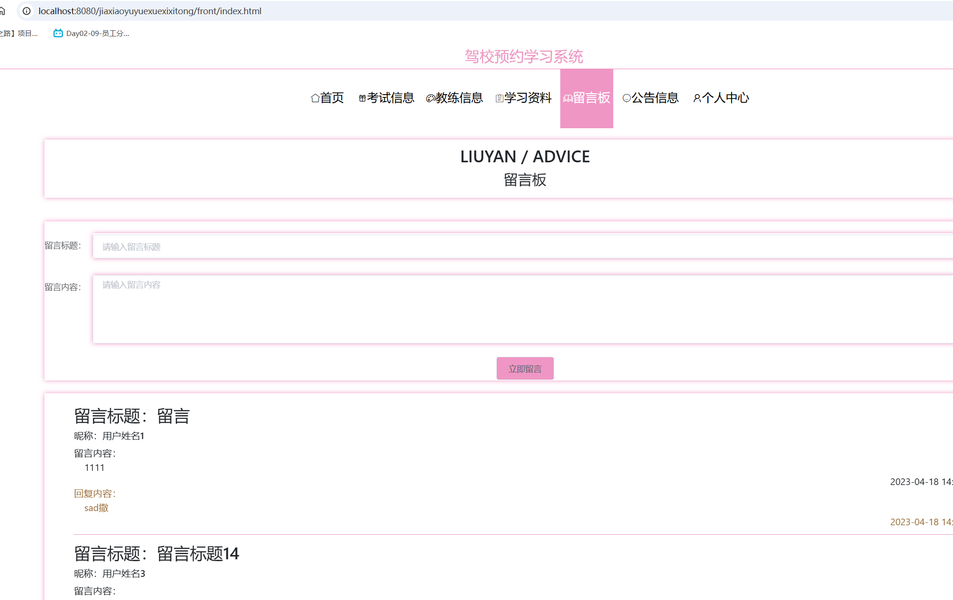Viewport: 953px width, 600px height.
Task: Select the highlighted 留言板 nav tab
Action: [x=587, y=98]
